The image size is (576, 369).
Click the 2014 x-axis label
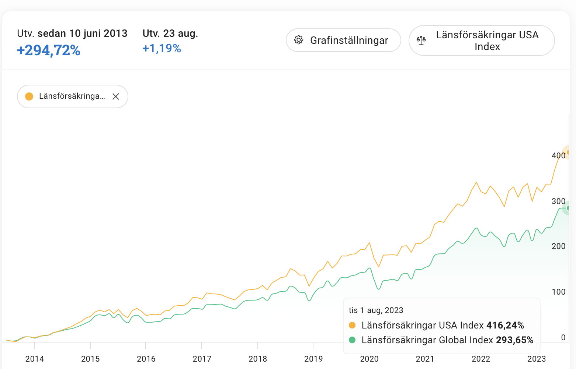[35, 359]
